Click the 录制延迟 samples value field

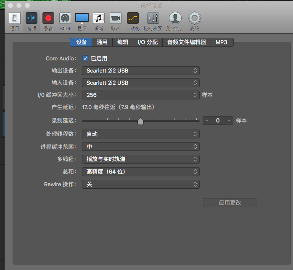pos(218,121)
